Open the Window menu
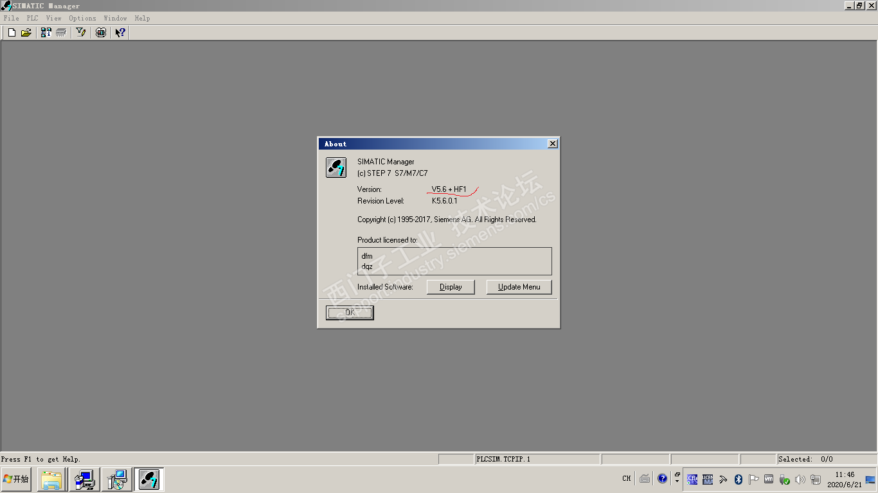The image size is (878, 493). coord(116,18)
